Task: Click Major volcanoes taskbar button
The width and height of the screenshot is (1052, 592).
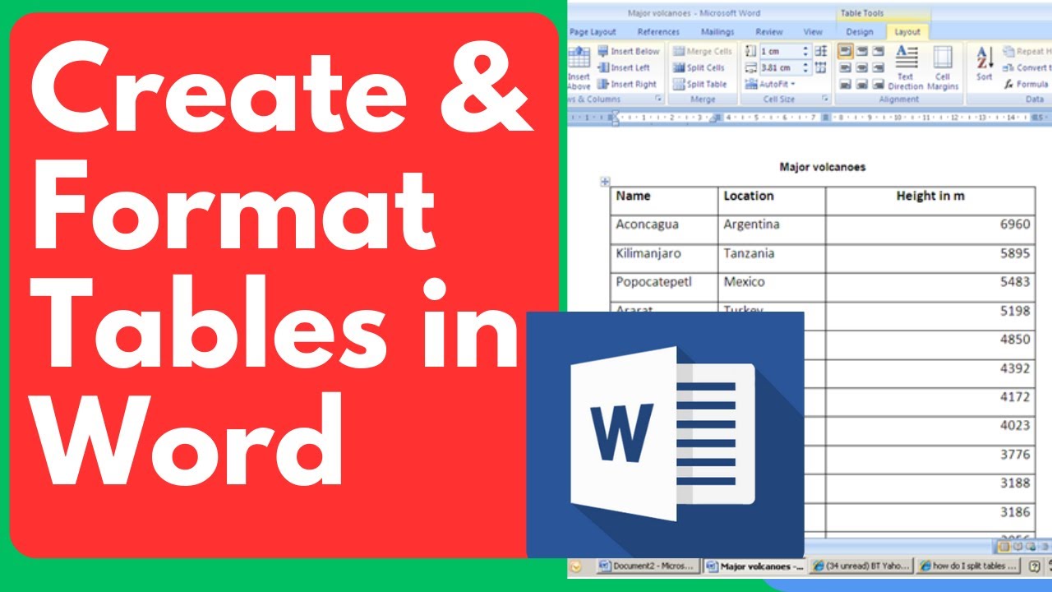Action: point(754,566)
